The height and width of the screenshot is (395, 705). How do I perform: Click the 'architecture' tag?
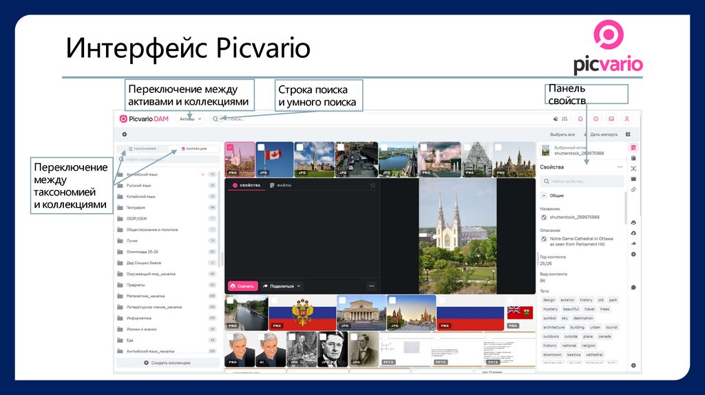coord(554,327)
